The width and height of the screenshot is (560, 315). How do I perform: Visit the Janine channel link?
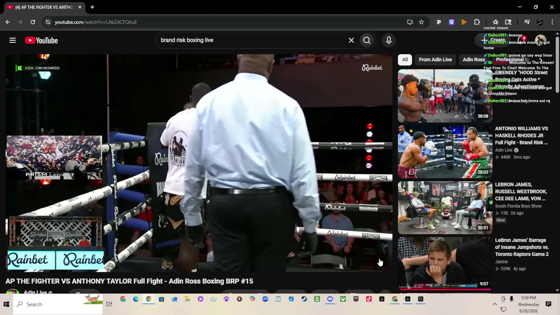tap(501, 262)
